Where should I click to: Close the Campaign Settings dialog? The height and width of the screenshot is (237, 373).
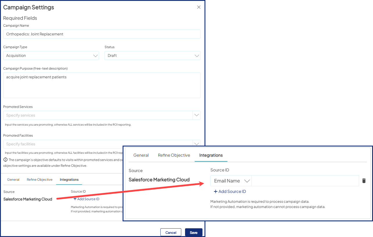[x=199, y=7]
